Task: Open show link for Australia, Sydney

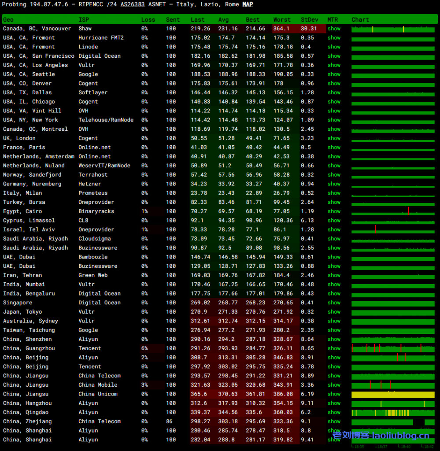Action: click(334, 321)
